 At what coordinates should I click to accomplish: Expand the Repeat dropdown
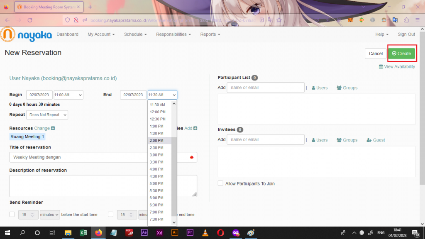coord(47,115)
